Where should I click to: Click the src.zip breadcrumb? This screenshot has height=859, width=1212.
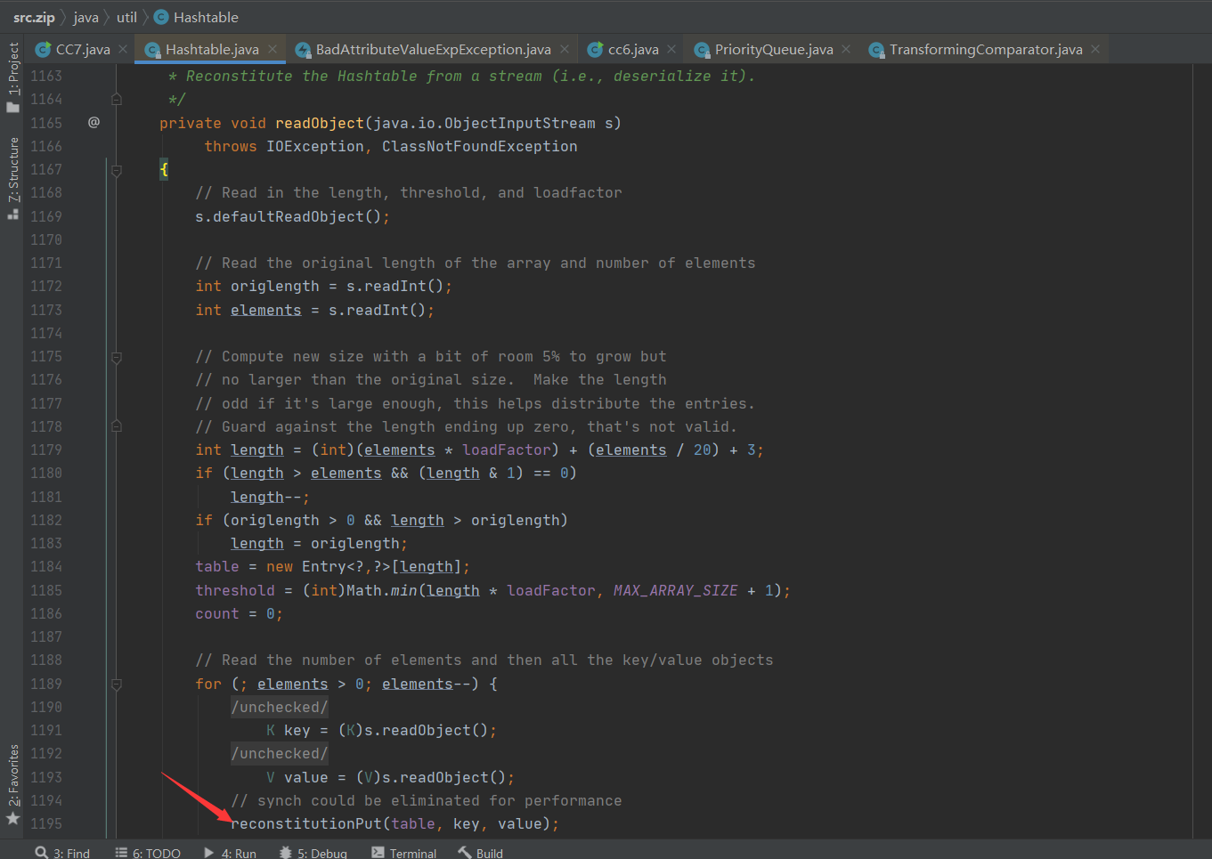pyautogui.click(x=34, y=17)
